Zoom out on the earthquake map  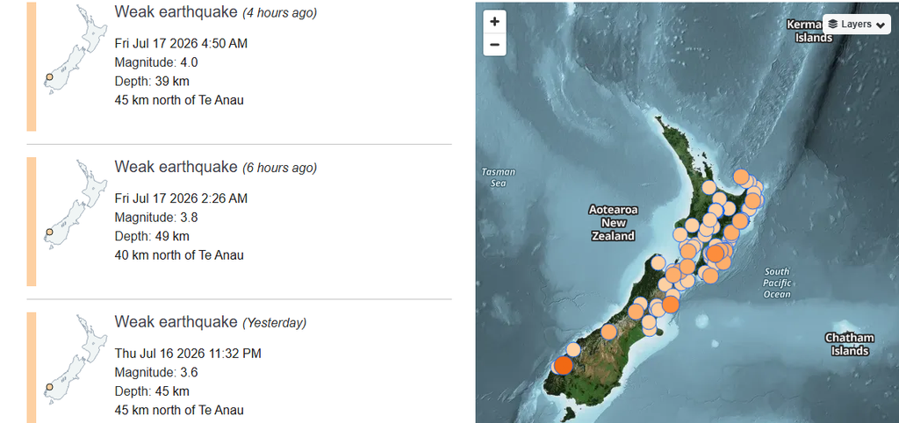point(495,44)
